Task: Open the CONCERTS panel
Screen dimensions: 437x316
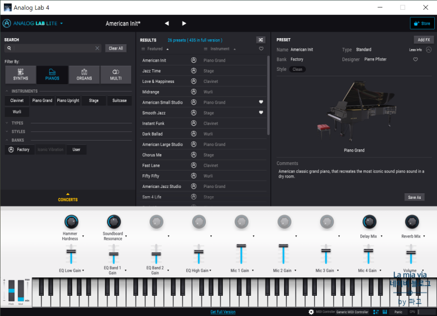Action: (68, 198)
